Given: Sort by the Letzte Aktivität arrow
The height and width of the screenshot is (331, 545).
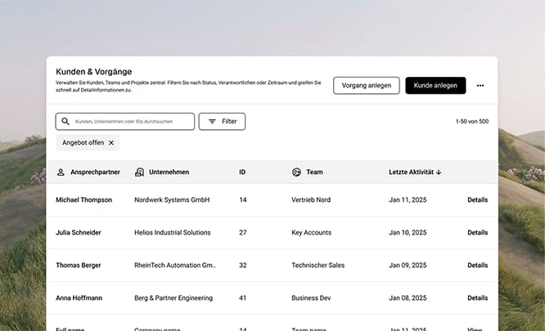Looking at the screenshot, I should (x=439, y=172).
